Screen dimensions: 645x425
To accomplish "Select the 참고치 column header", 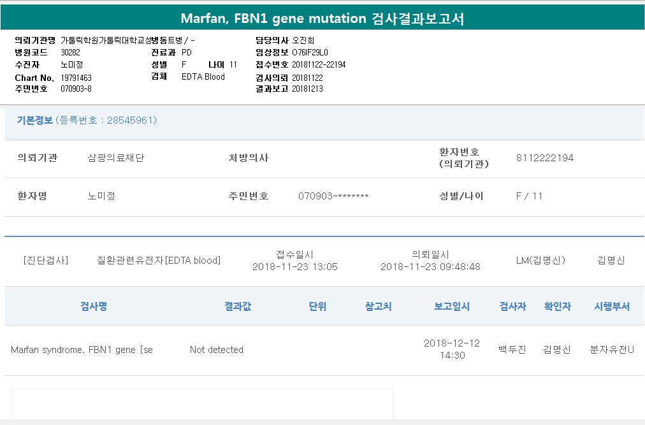I will [x=379, y=306].
